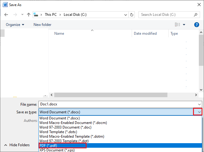This screenshot has width=204, height=152.
Task: Select XPS Document (*.xps) file type
Action: (x=120, y=150)
